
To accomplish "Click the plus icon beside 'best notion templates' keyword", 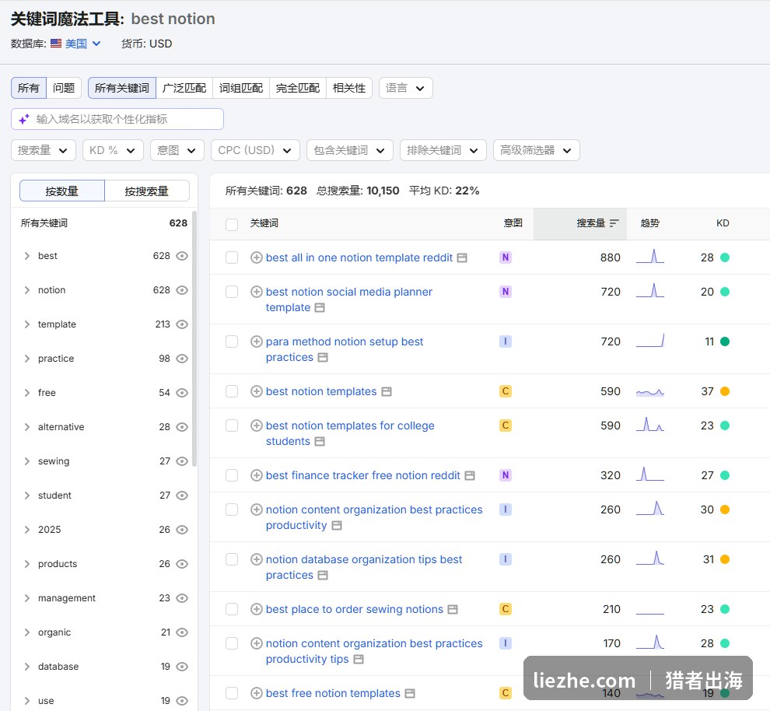I will click(257, 391).
